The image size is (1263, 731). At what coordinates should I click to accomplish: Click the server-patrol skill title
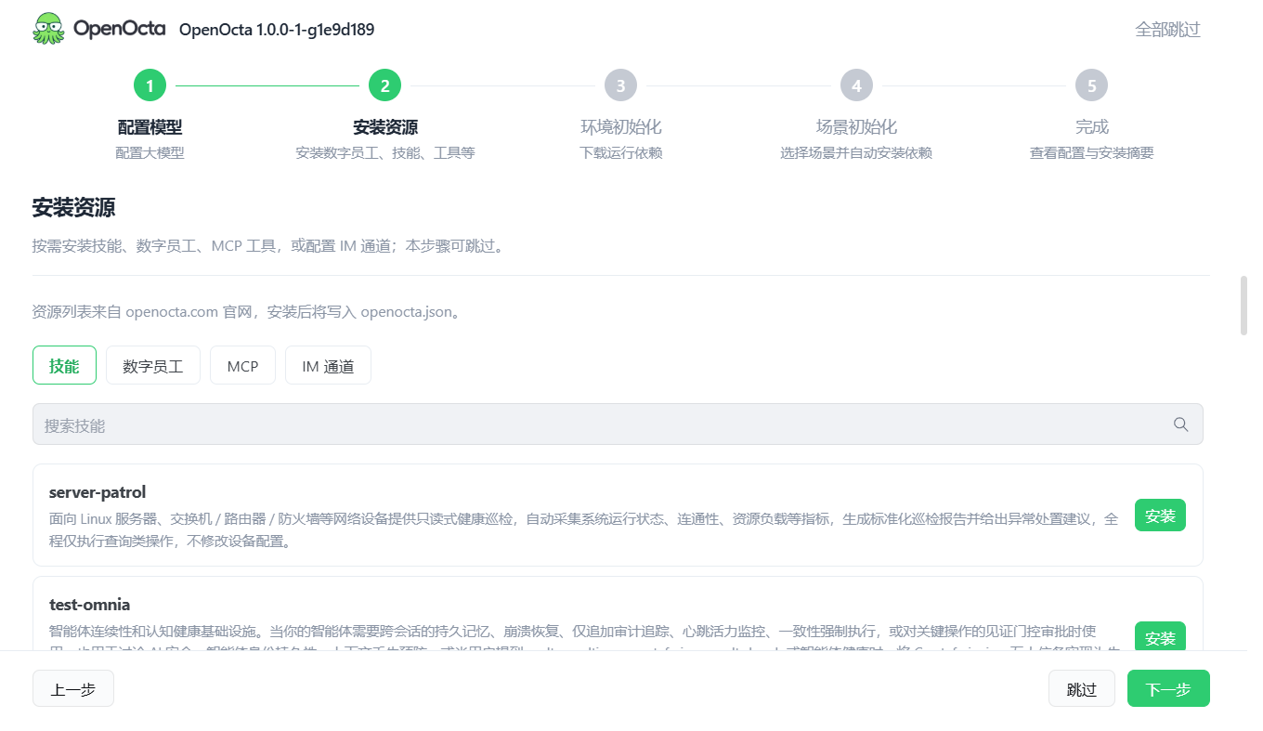pyautogui.click(x=98, y=492)
